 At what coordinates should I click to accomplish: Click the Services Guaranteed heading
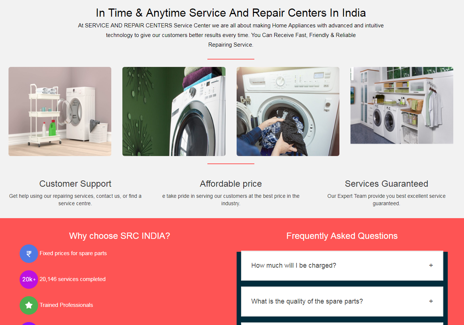coord(386,184)
